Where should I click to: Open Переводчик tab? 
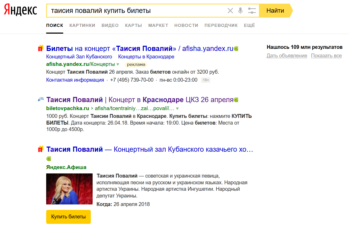(221, 25)
